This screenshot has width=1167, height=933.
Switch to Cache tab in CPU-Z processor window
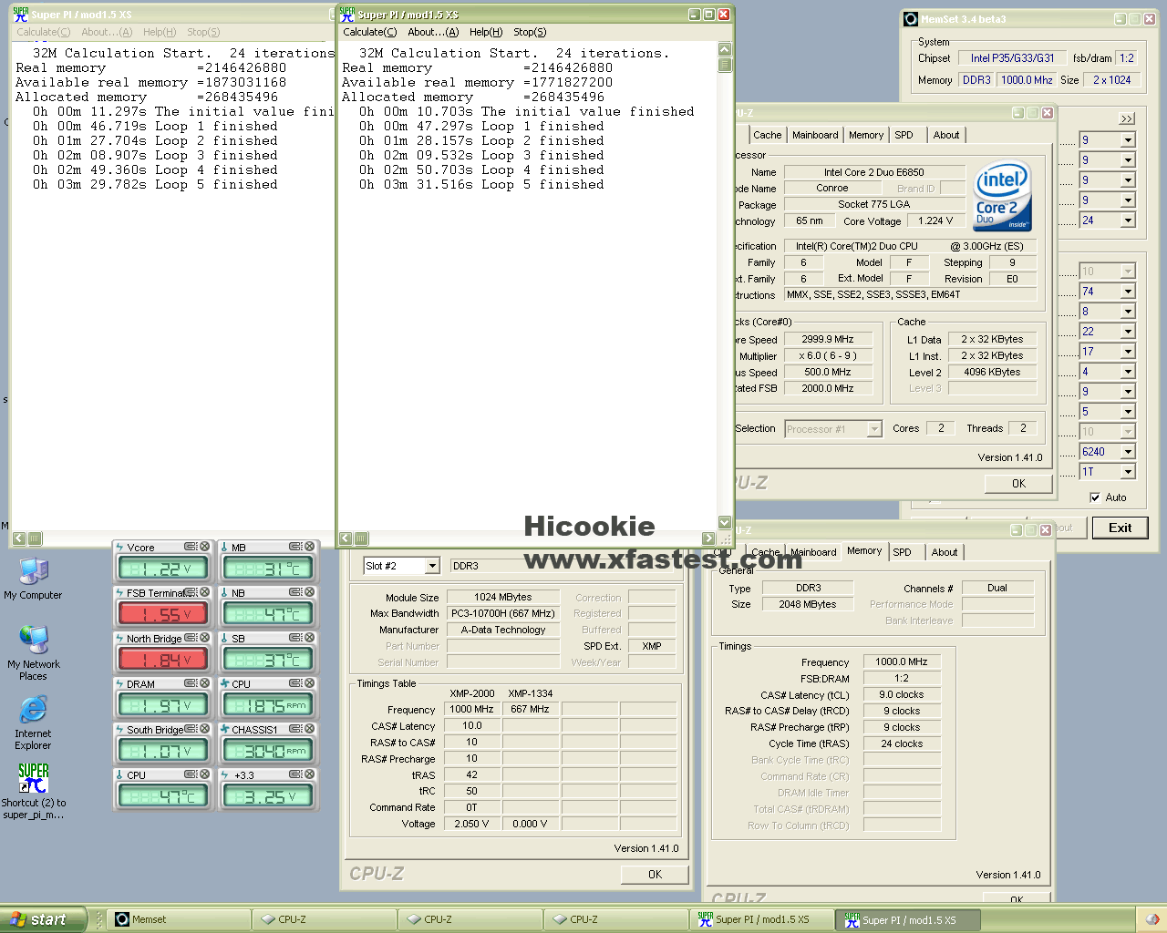(767, 135)
